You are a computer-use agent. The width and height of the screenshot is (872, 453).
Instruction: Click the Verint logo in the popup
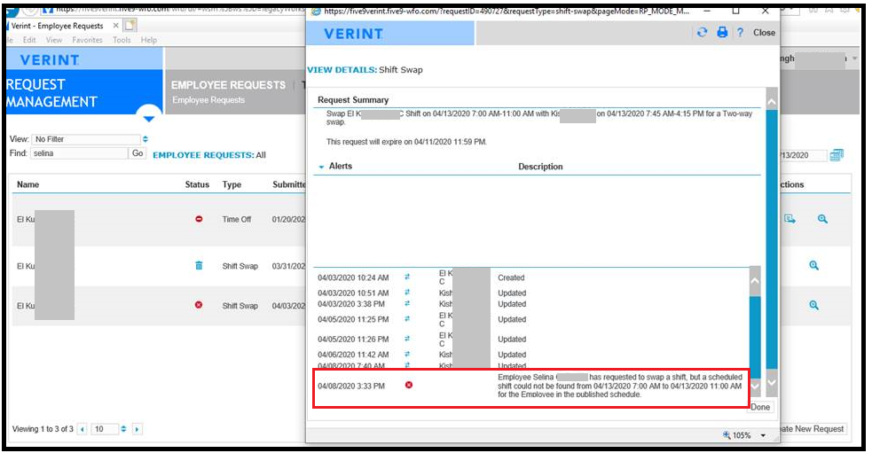click(354, 34)
